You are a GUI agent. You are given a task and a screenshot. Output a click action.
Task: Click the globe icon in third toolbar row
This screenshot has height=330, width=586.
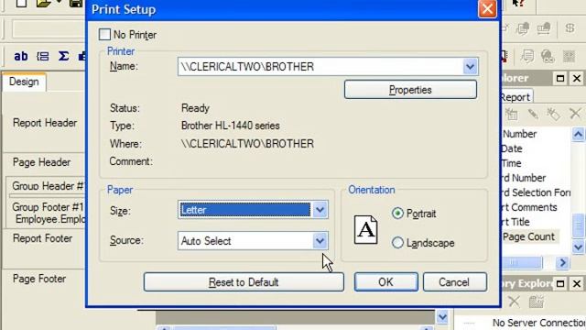[x=548, y=57]
